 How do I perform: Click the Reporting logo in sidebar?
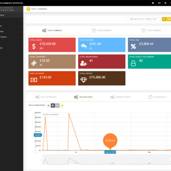7,9
